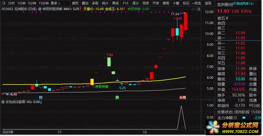Toggle the 小窗 mini window
Image resolution: width=263 pixels, height=136 pixels.
tap(176, 3)
